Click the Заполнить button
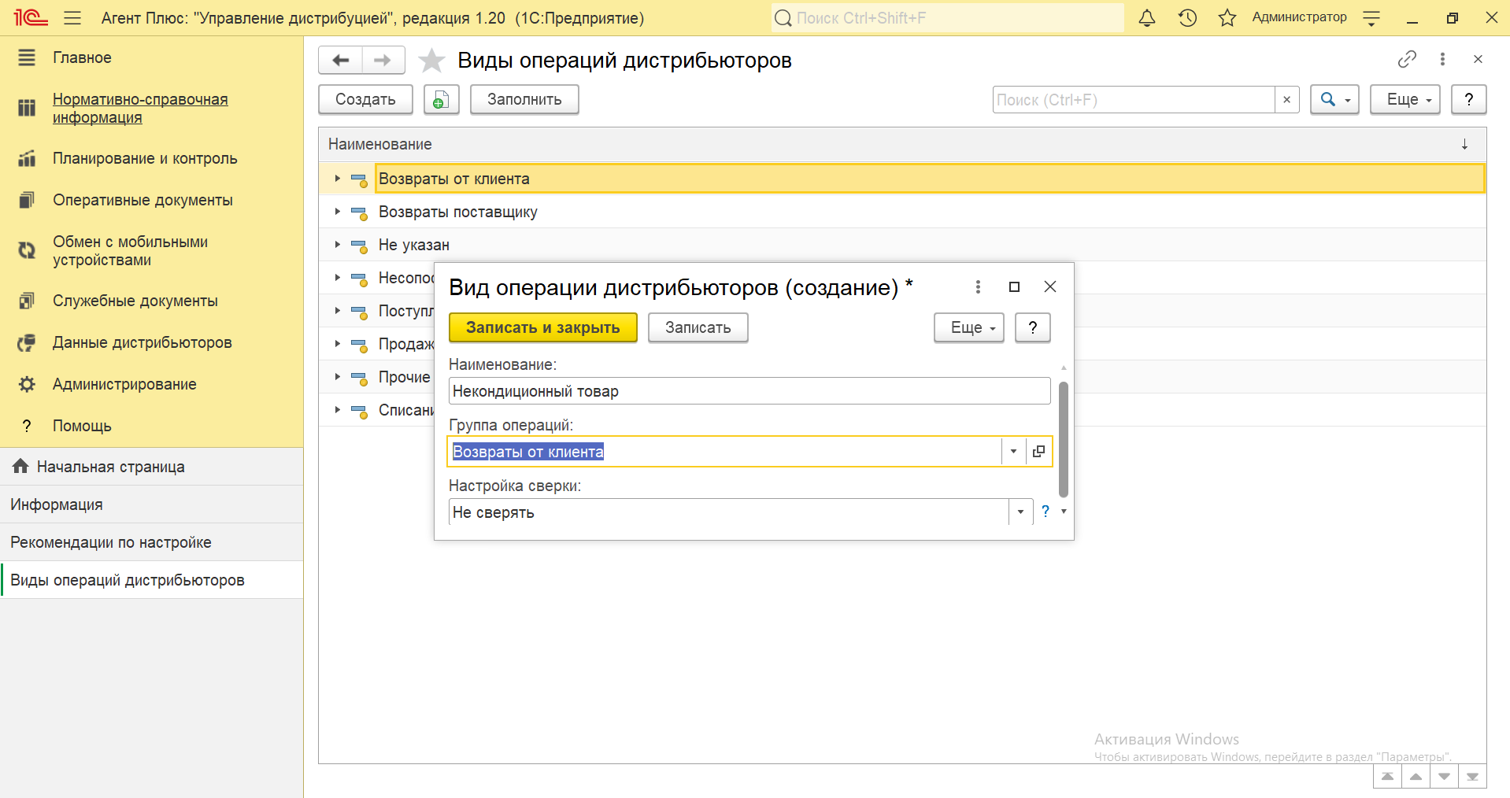 tap(524, 99)
